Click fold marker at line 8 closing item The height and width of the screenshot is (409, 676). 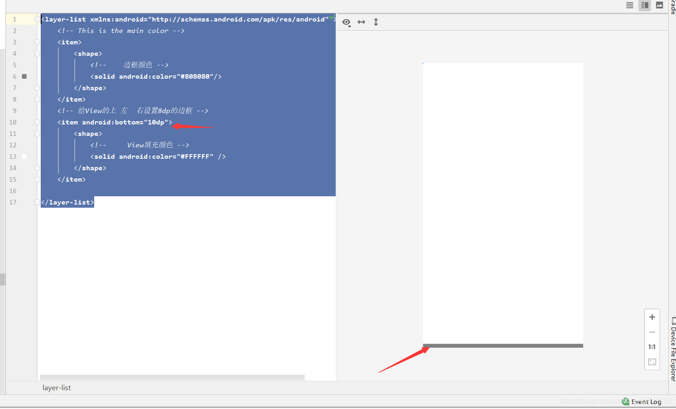coord(38,99)
